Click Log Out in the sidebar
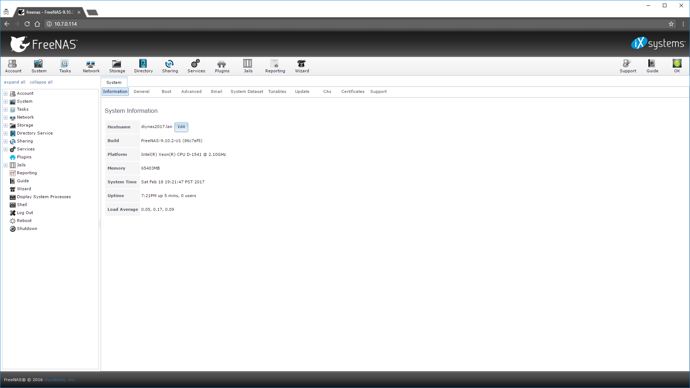The image size is (690, 388). [x=25, y=213]
